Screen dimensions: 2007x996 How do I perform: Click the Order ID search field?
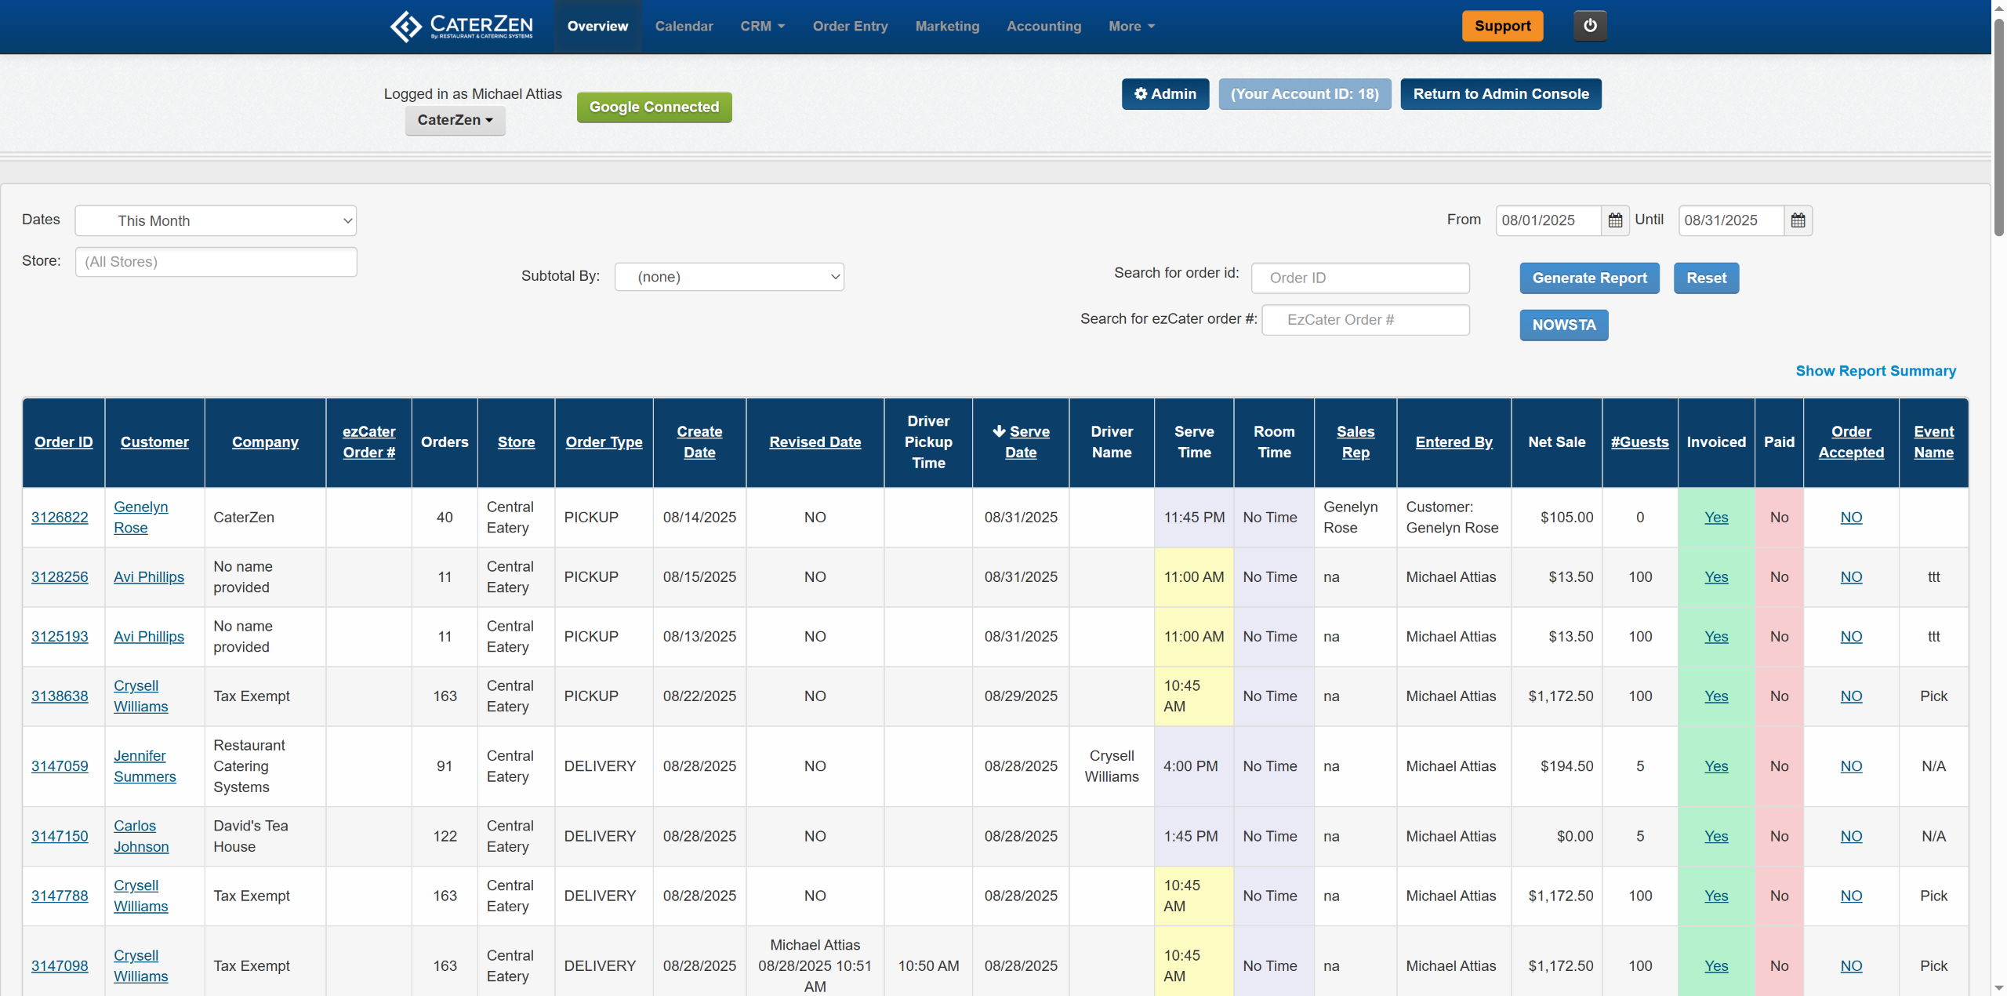[x=1359, y=278]
